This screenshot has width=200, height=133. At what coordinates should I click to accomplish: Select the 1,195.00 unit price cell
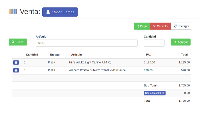tap(149, 63)
